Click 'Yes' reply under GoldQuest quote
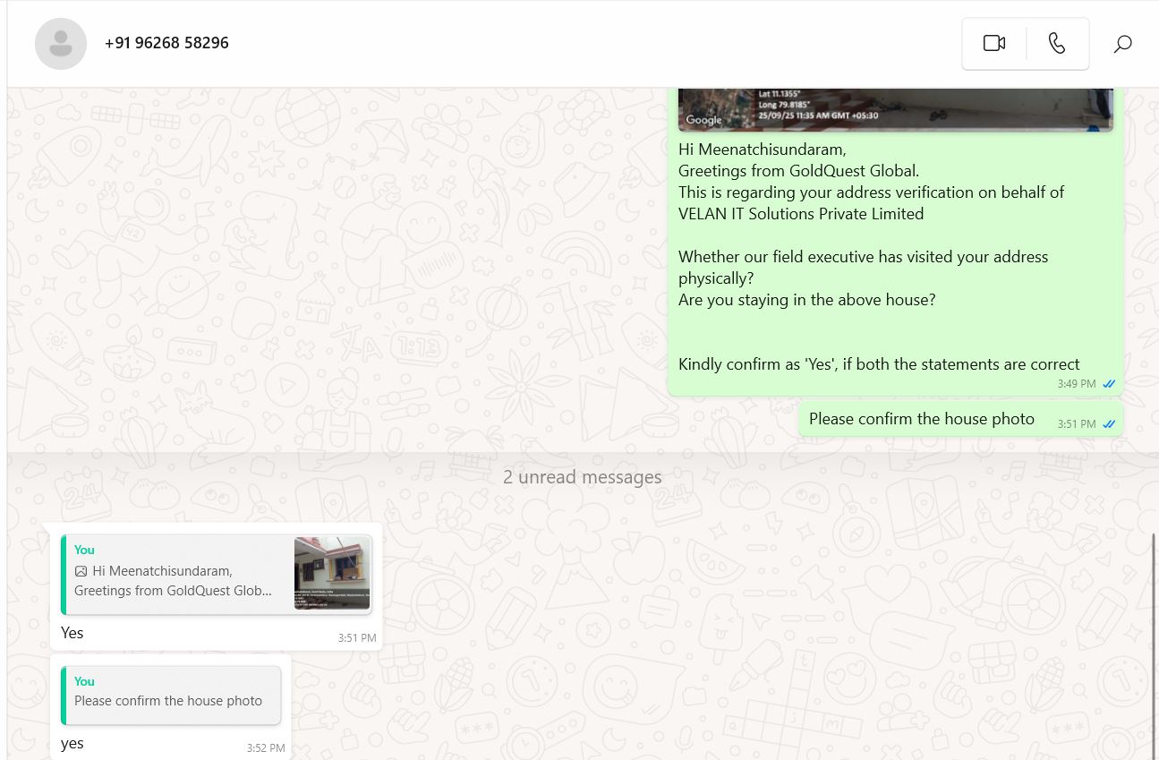1159x760 pixels. [x=72, y=633]
